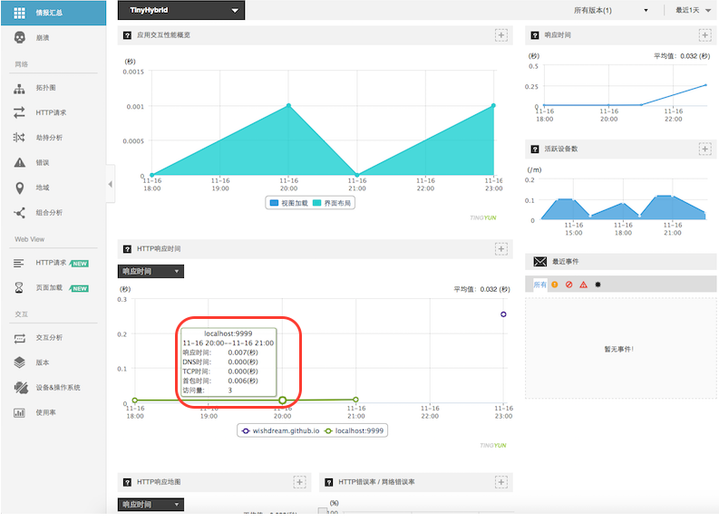Open 页面加载 hourglass icon under Web View
The height and width of the screenshot is (521, 719).
tap(19, 288)
